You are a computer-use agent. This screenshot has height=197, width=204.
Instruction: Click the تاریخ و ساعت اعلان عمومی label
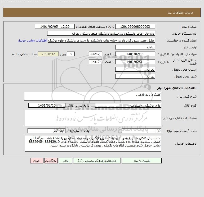pyautogui.click(x=95, y=27)
